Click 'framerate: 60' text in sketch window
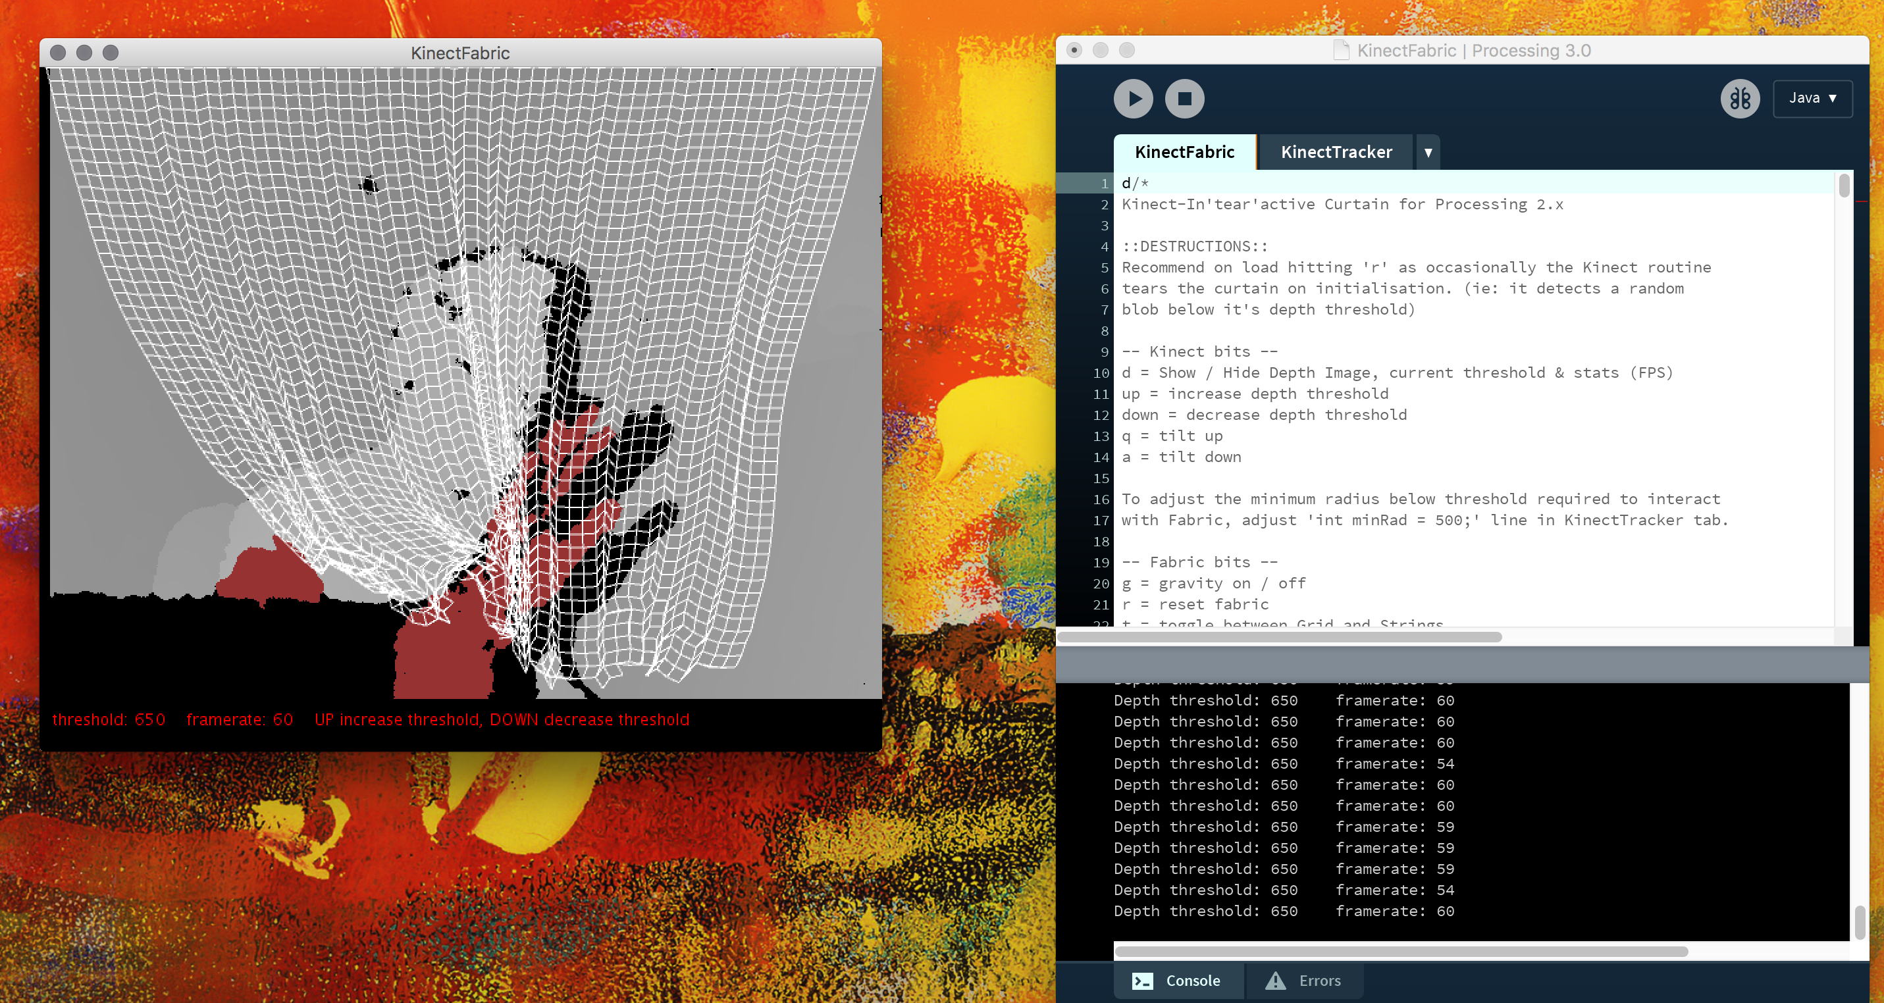The width and height of the screenshot is (1884, 1003). (x=240, y=719)
